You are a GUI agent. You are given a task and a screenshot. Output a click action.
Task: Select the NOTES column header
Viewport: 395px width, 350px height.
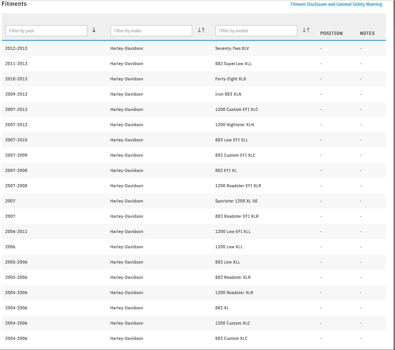(367, 33)
